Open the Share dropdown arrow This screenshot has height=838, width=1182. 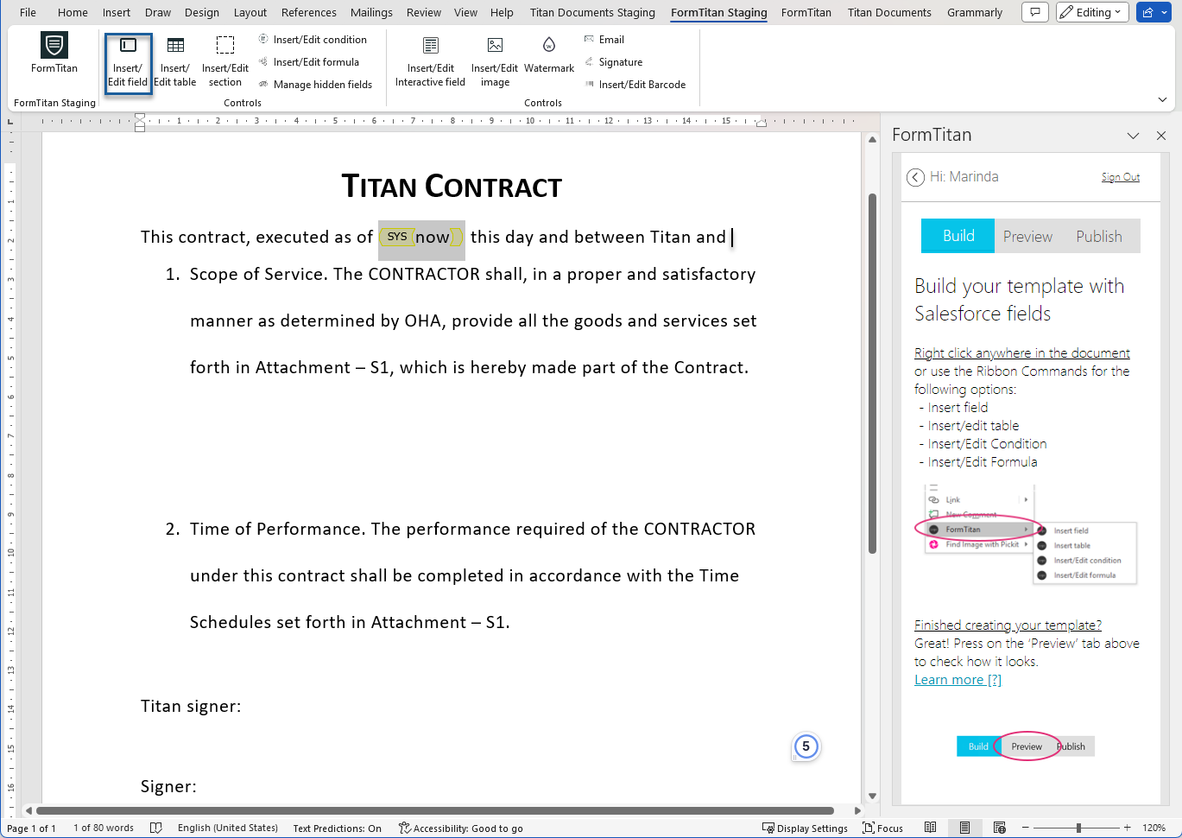1165,12
